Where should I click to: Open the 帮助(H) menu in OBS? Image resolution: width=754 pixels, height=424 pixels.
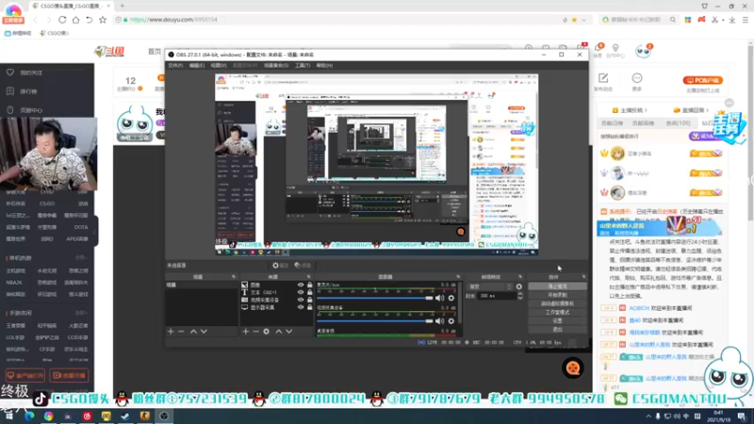[x=324, y=65]
